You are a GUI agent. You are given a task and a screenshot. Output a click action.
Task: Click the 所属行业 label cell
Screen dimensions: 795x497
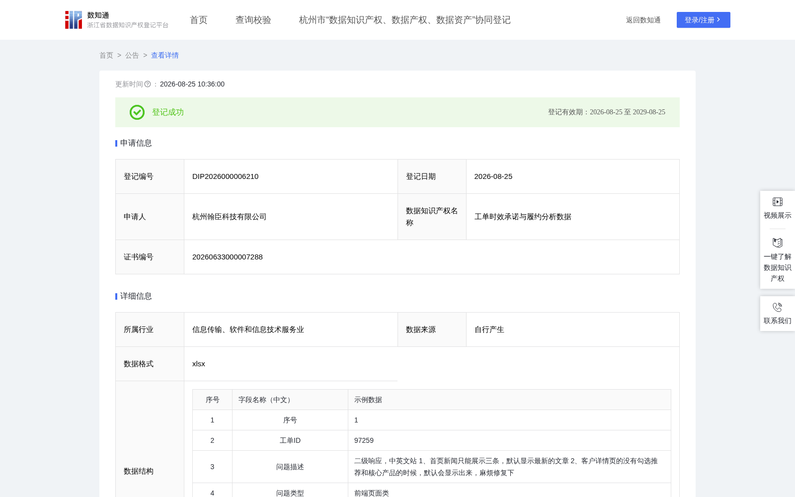click(150, 330)
